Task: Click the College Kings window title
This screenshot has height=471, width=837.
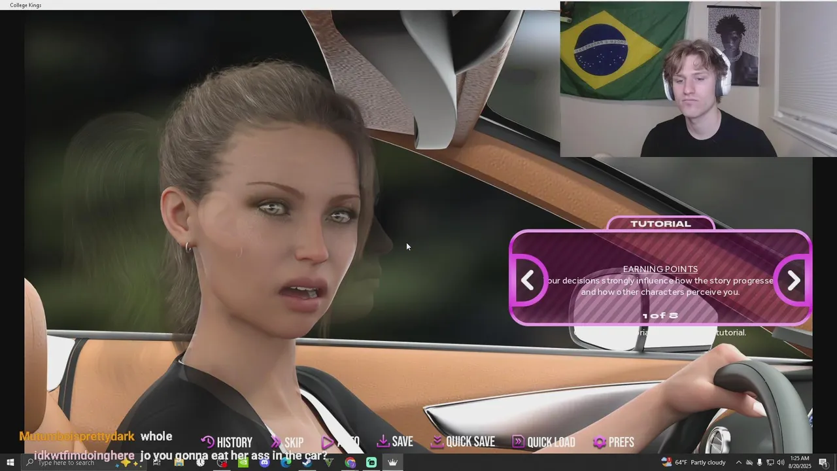Action: click(26, 5)
